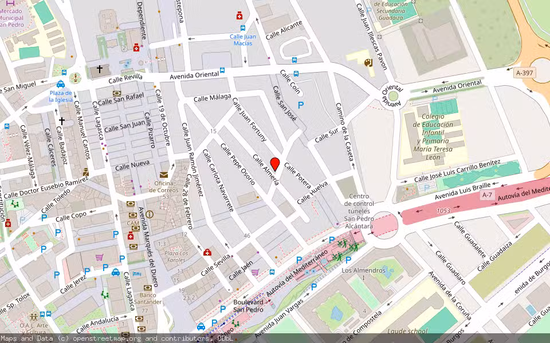
Task: Select the parking P icon beside Los Almendros
Action: coord(348,260)
